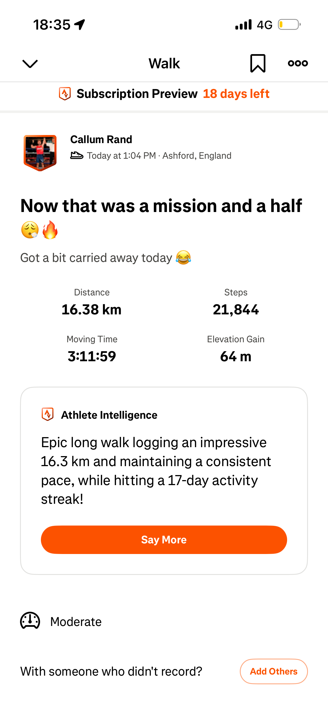This screenshot has width=328, height=713.
Task: Tap the battery icon in status bar
Action: tap(289, 25)
